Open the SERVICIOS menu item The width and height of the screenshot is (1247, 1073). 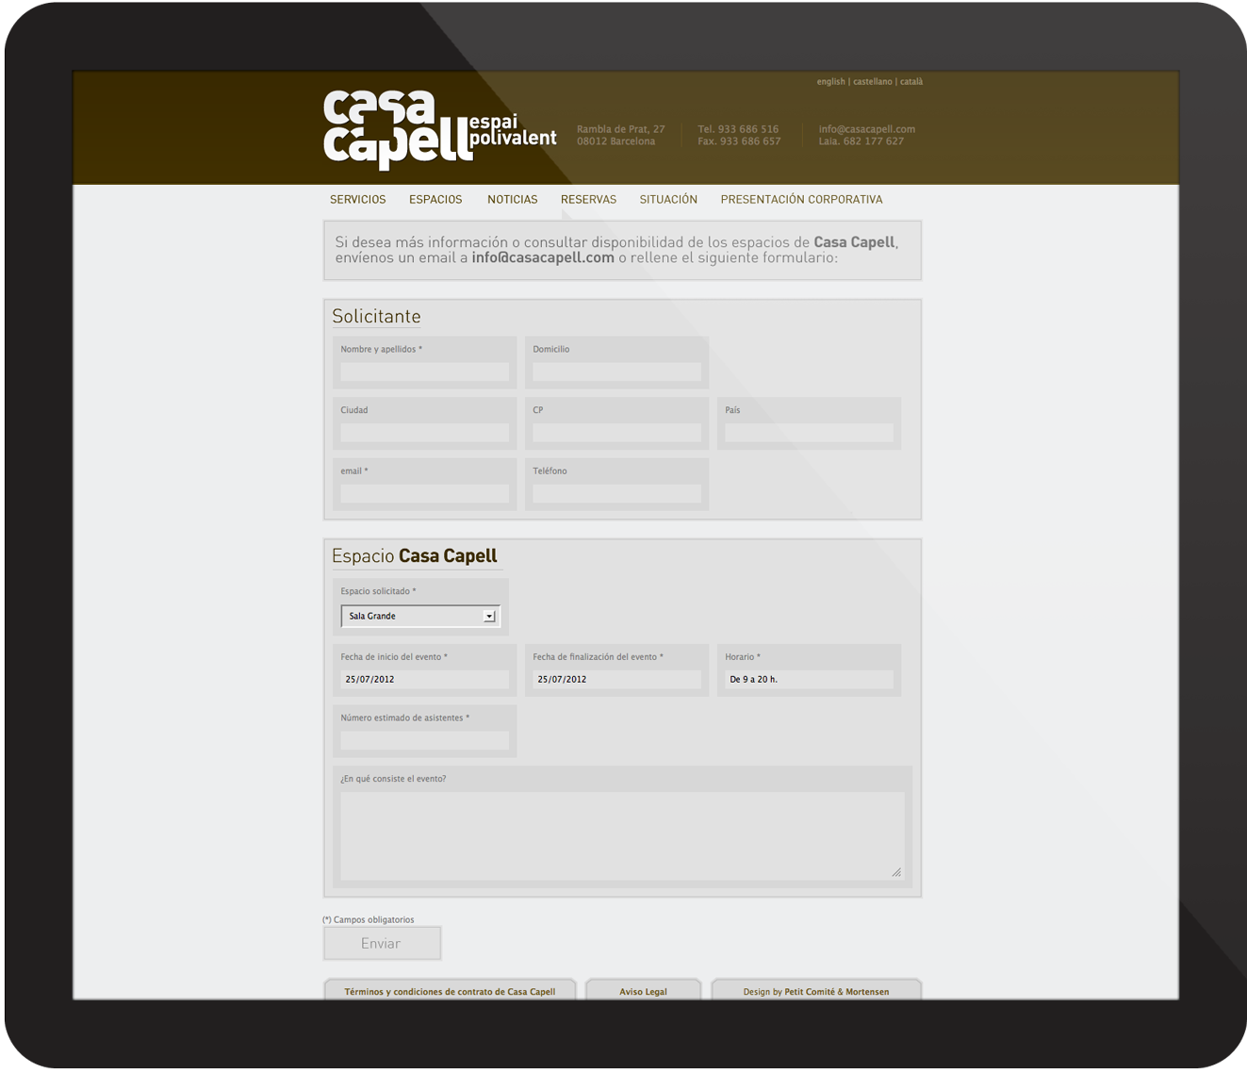coord(357,199)
